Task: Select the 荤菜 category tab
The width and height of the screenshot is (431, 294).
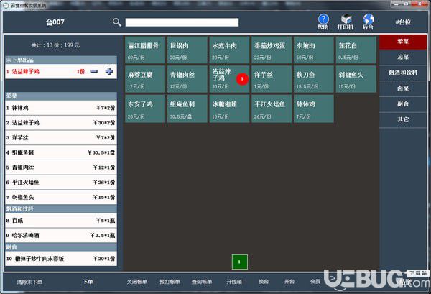Action: pyautogui.click(x=403, y=42)
